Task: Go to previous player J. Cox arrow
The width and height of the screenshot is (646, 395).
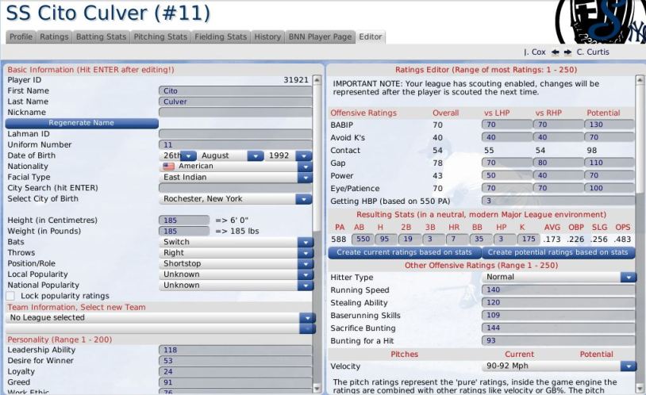Action: (x=555, y=52)
